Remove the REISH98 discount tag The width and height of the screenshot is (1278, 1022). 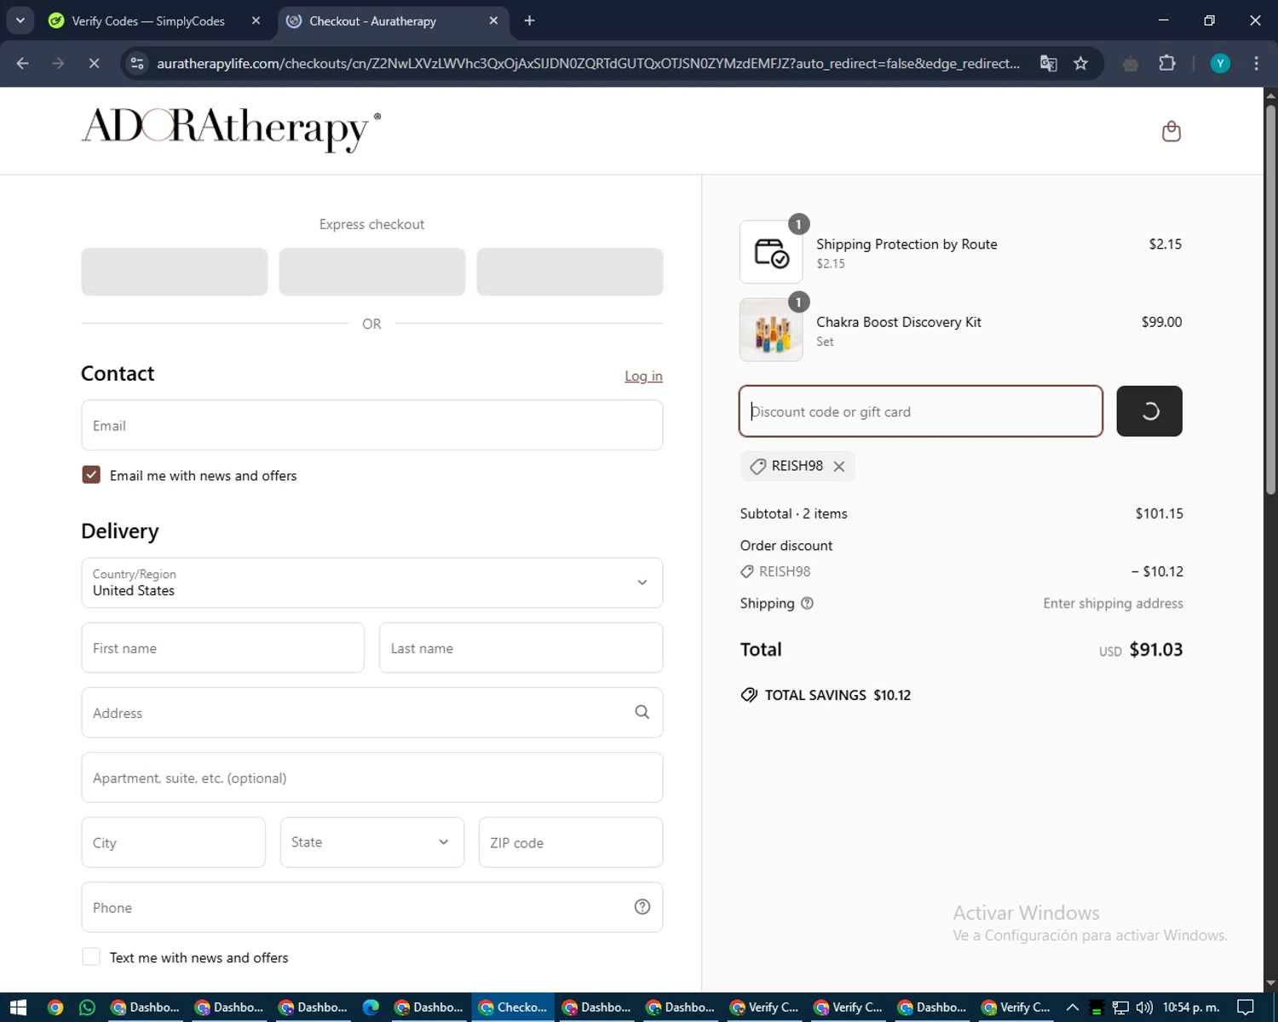839,467
